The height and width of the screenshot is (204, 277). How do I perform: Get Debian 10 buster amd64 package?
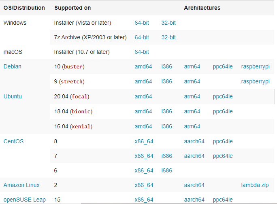tap(143, 66)
